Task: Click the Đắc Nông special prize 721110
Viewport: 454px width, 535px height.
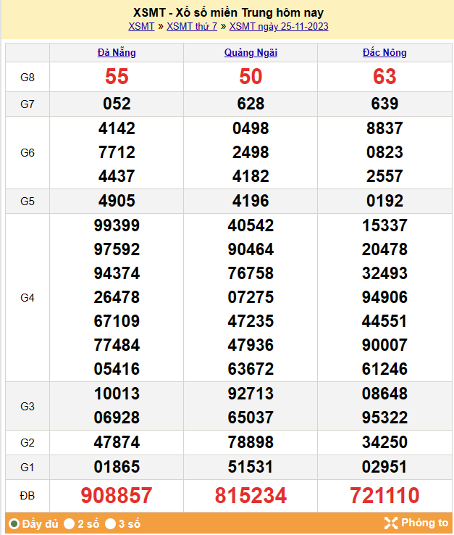Action: pyautogui.click(x=384, y=496)
